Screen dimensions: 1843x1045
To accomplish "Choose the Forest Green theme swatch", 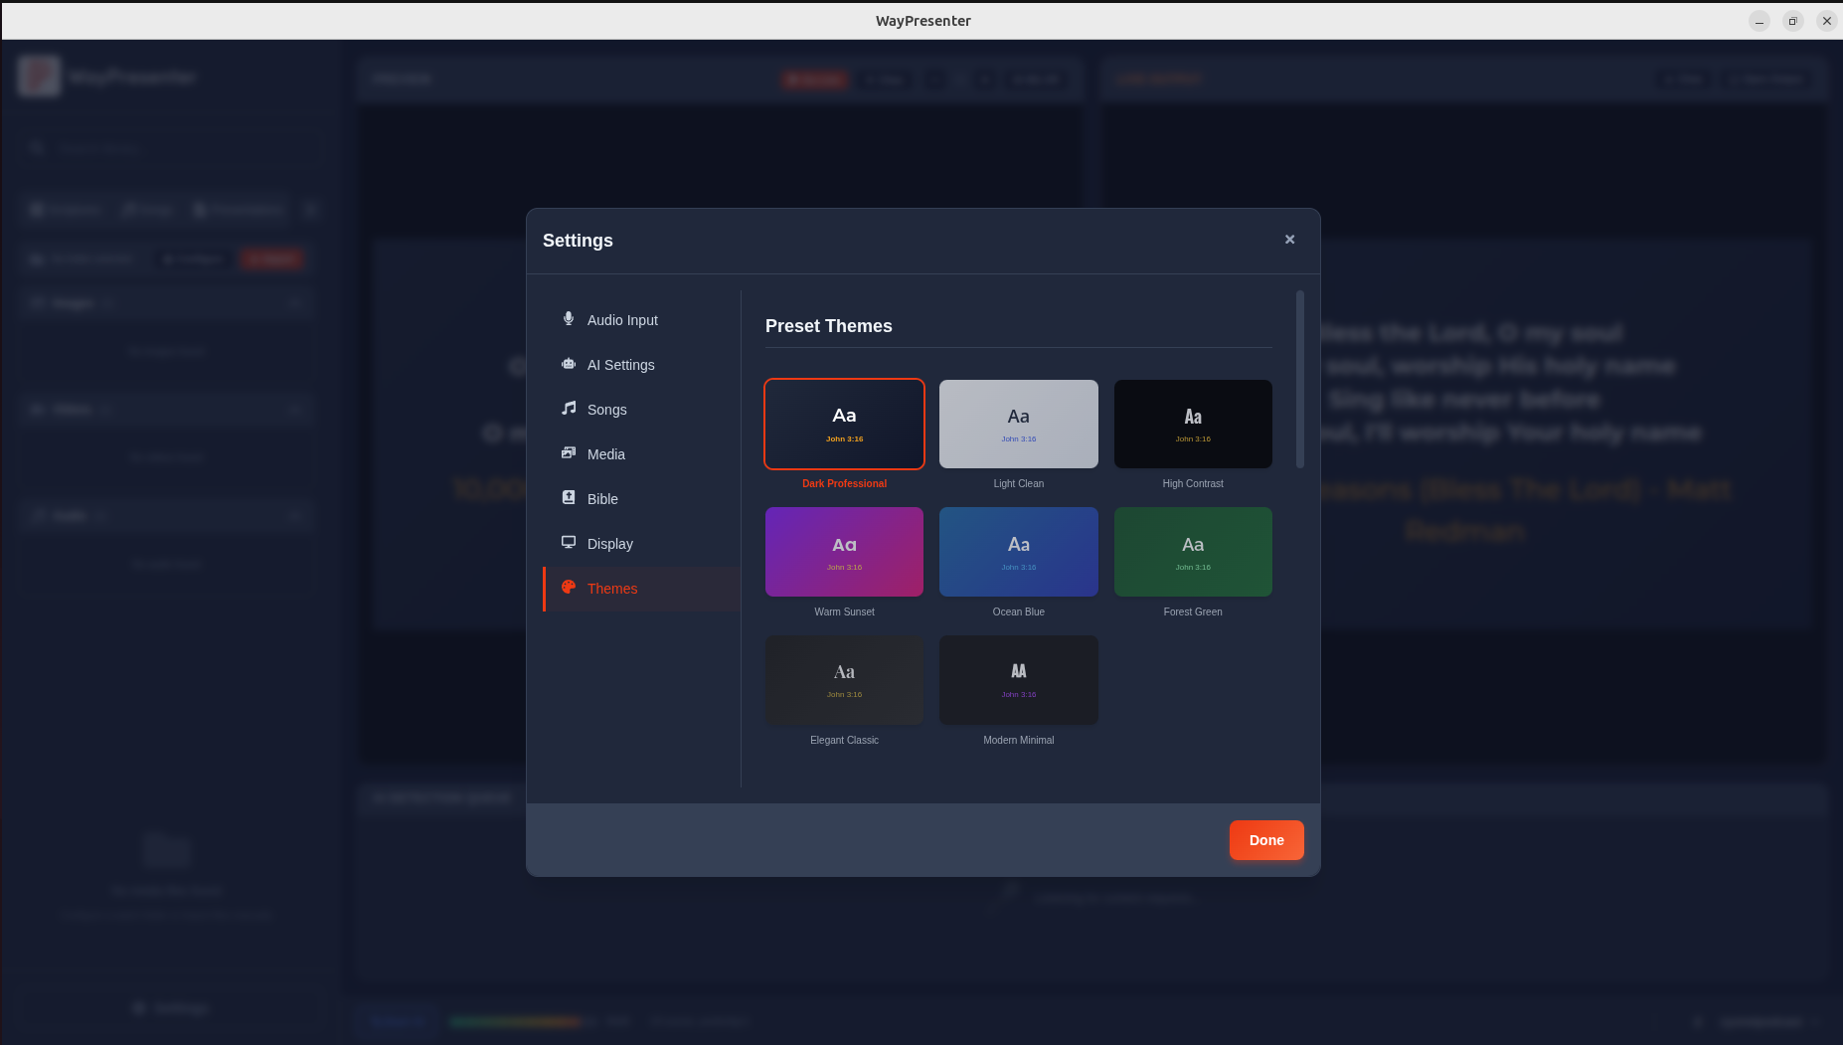I will (x=1193, y=552).
